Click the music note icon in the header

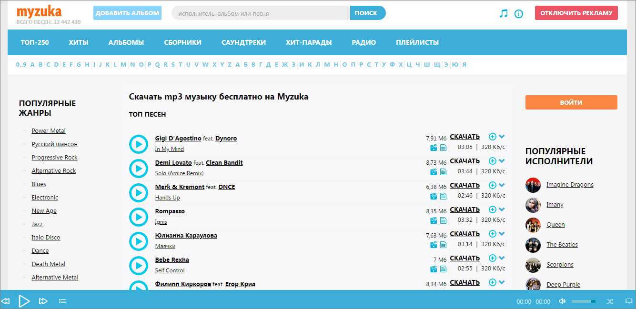pos(504,13)
